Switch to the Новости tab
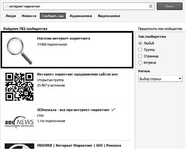This screenshot has width=186, height=163. (29, 16)
